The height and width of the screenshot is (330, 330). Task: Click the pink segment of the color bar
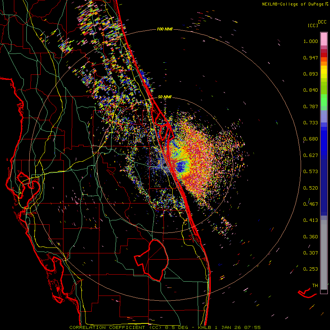point(324,39)
